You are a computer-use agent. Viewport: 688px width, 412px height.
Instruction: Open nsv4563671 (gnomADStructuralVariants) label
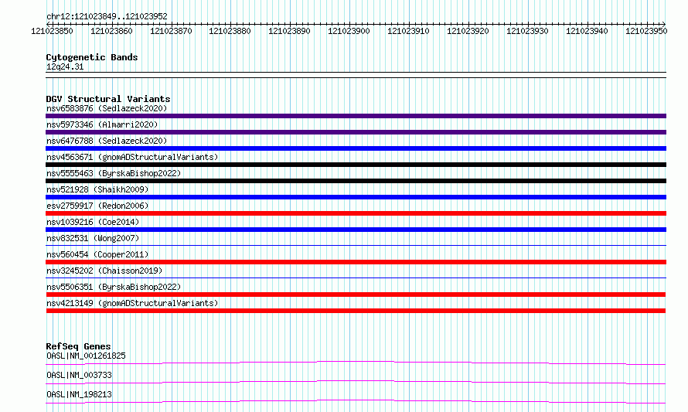[132, 157]
